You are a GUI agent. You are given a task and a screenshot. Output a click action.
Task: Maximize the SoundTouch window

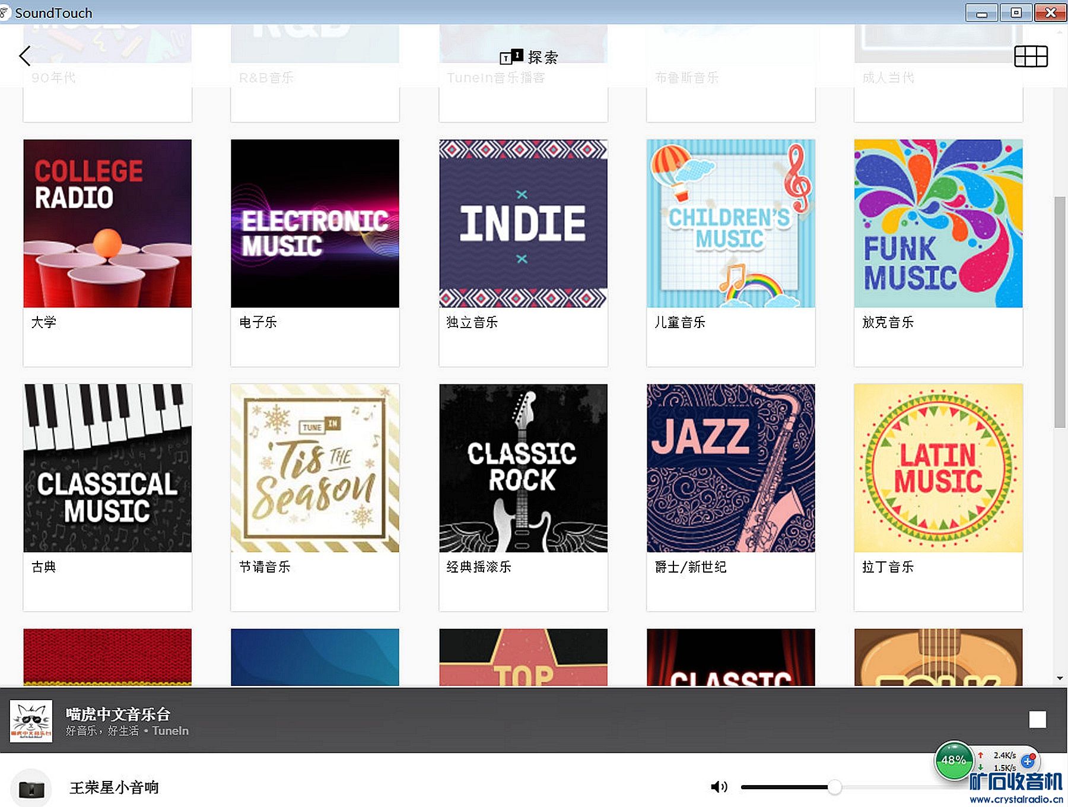1016,12
